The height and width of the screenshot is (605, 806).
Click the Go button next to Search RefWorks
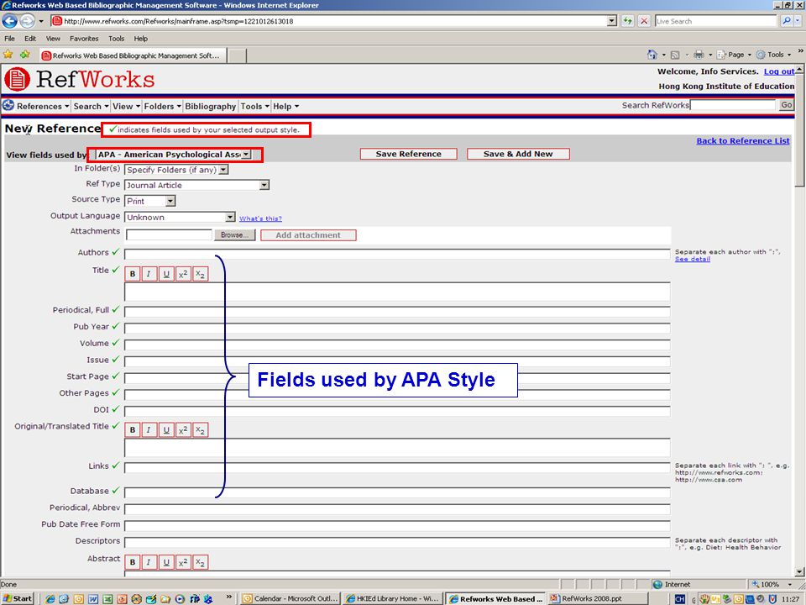click(787, 105)
